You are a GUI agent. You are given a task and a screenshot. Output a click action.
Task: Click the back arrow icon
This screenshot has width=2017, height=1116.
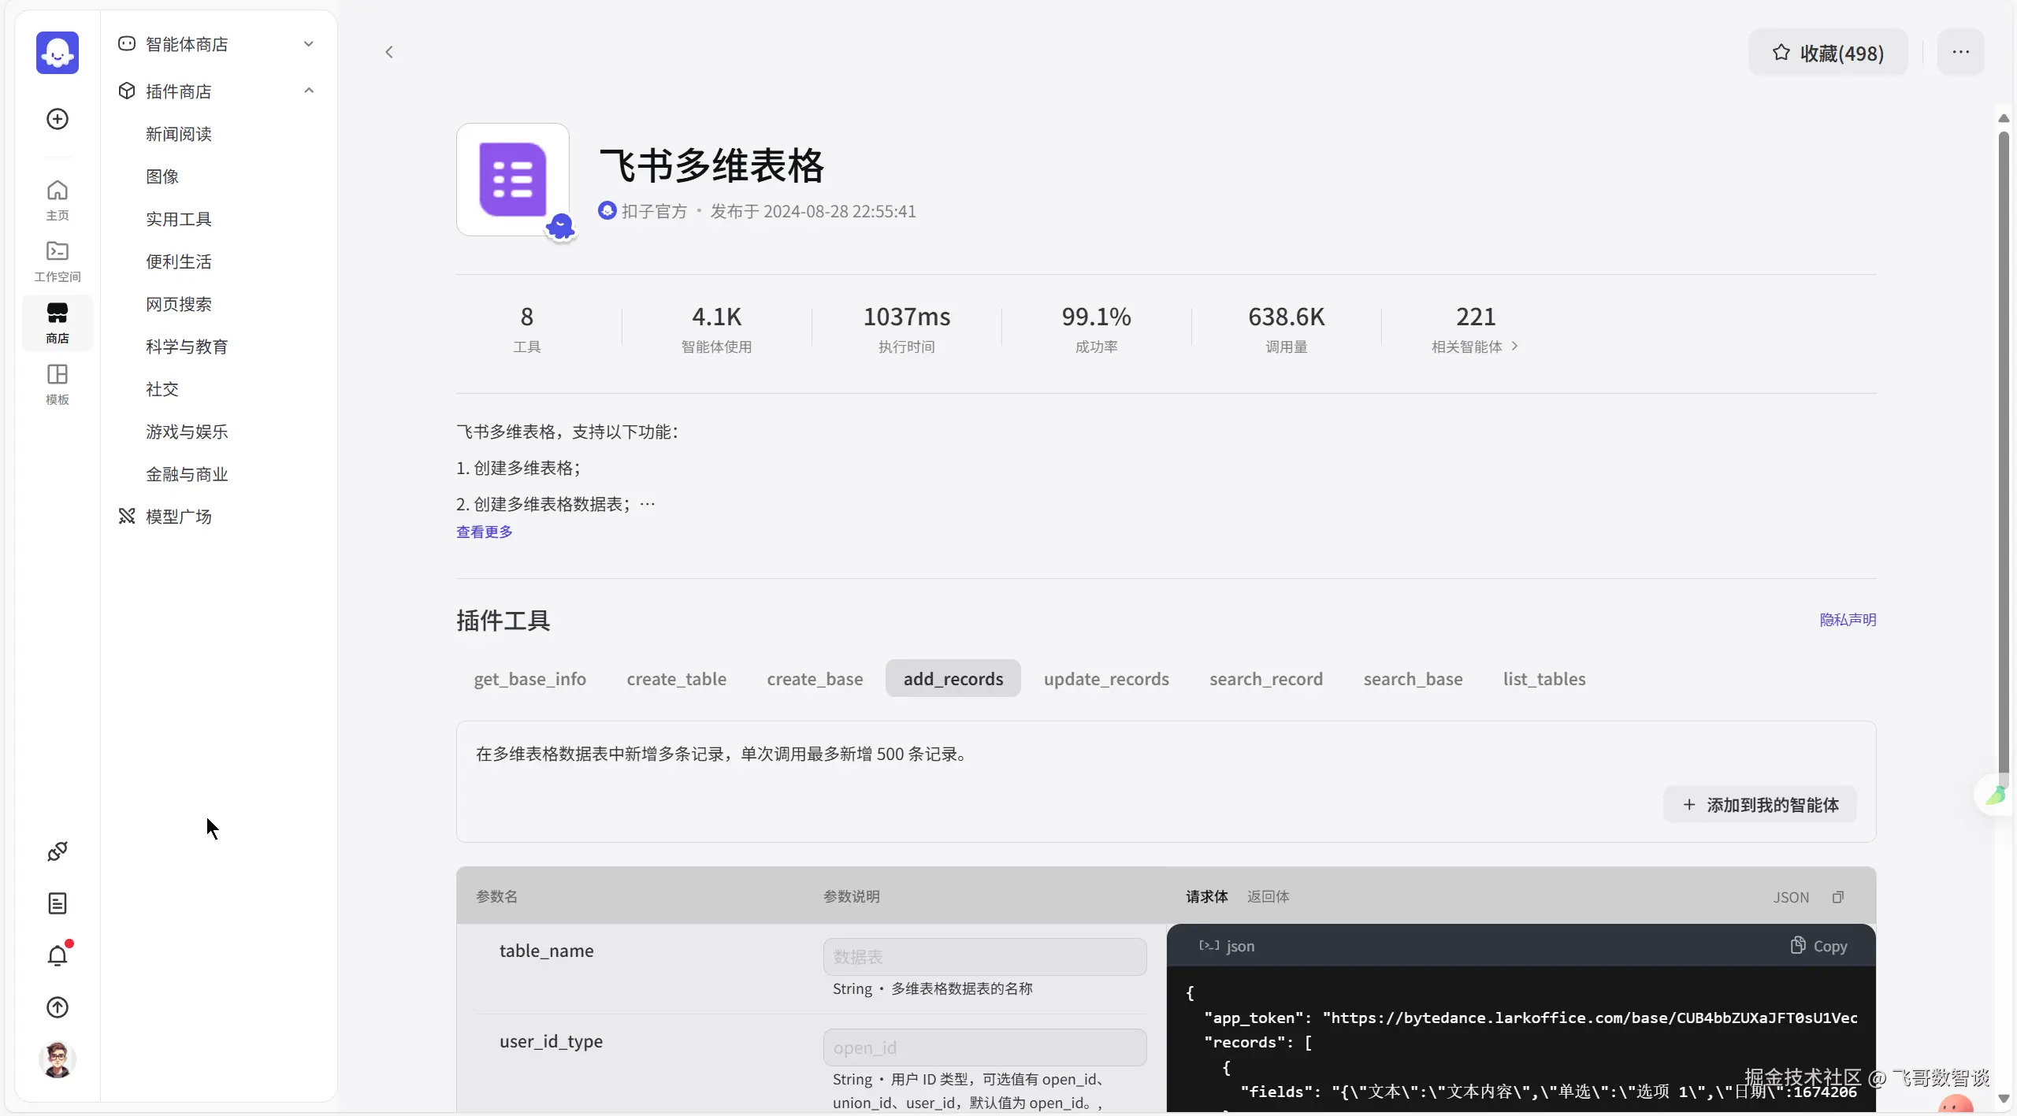coord(389,52)
